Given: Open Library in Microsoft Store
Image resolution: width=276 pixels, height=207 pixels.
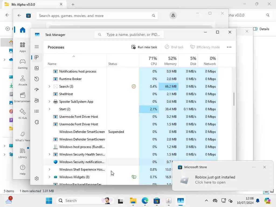Looking at the screenshot, I should tap(23, 153).
